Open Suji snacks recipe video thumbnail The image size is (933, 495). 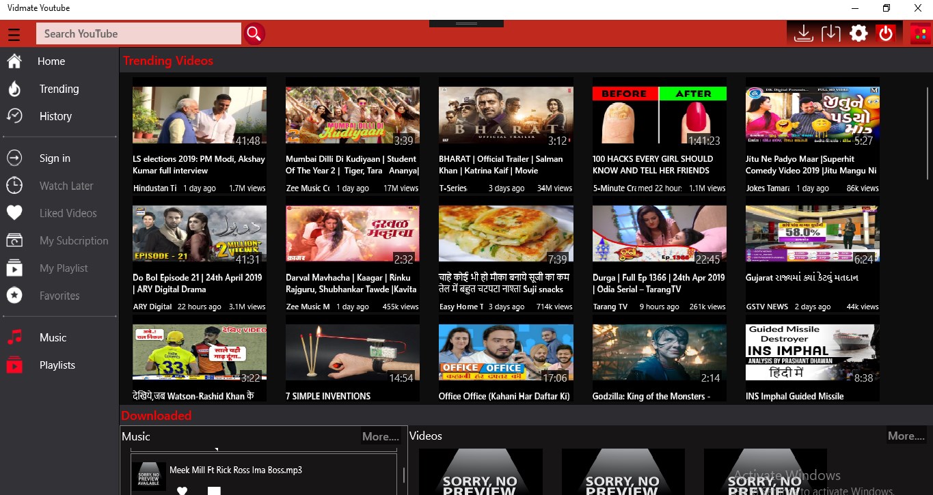click(x=506, y=234)
